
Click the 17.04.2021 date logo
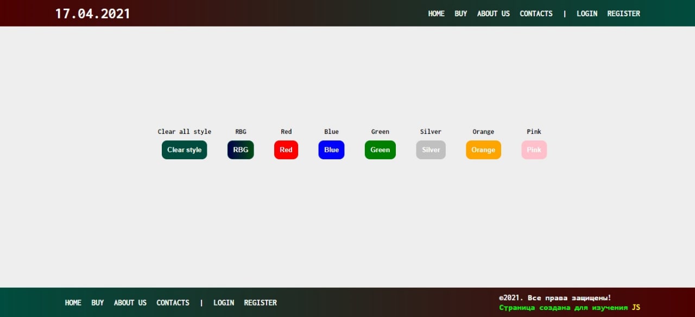[x=93, y=14]
